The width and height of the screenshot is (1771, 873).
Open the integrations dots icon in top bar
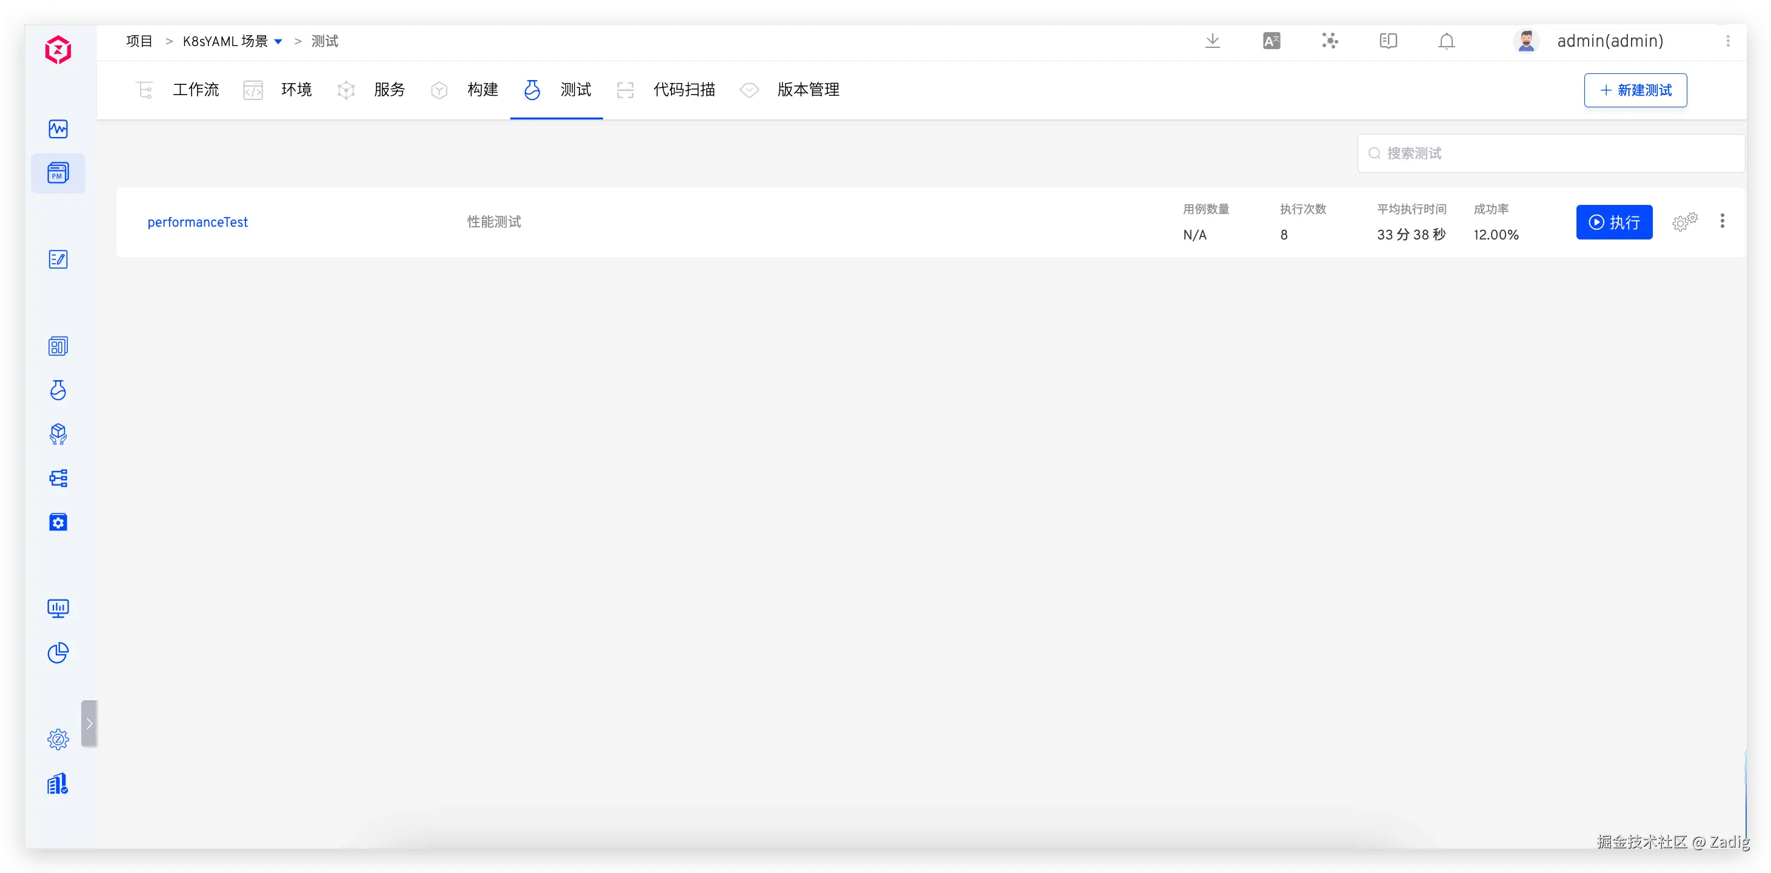point(1329,41)
